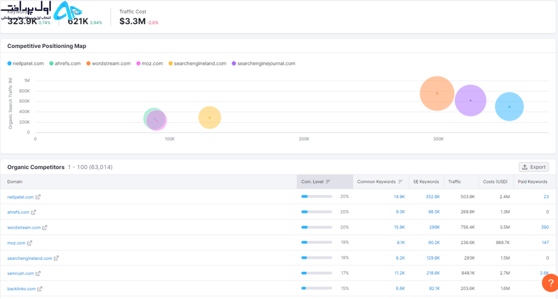Export the organic competitors table
This screenshot has height=299, width=558.
(x=533, y=167)
